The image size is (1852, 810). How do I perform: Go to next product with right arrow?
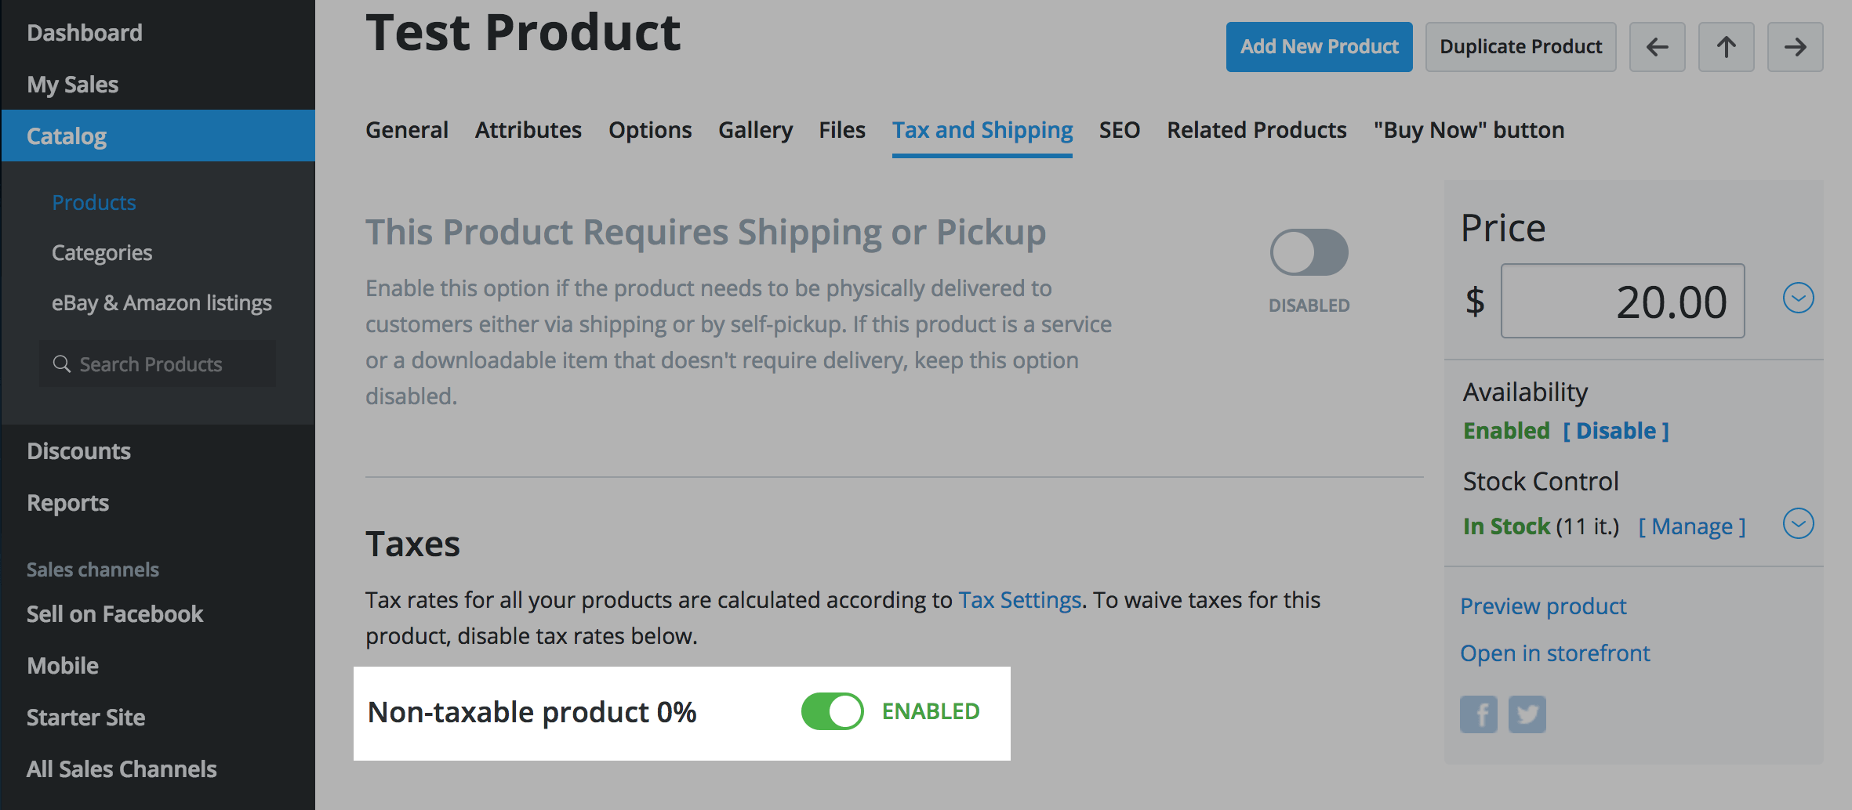pyautogui.click(x=1795, y=47)
